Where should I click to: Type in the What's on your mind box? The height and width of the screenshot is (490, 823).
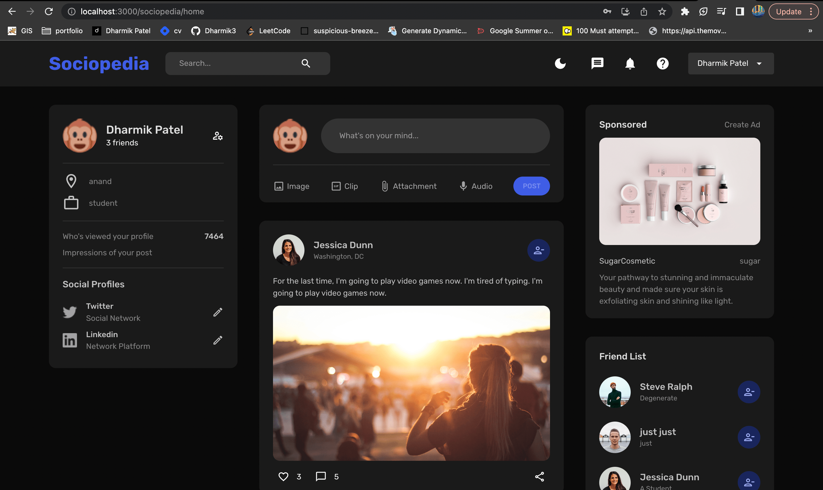point(435,136)
